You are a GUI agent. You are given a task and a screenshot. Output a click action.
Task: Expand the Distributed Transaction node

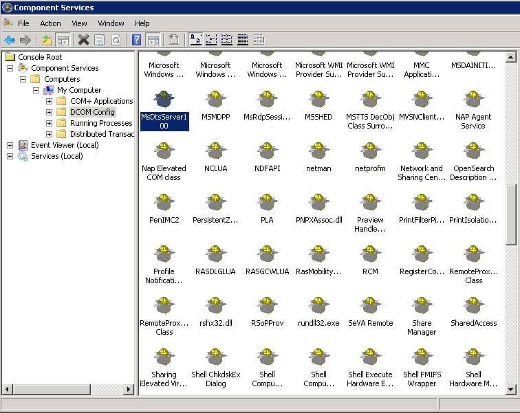(49, 134)
